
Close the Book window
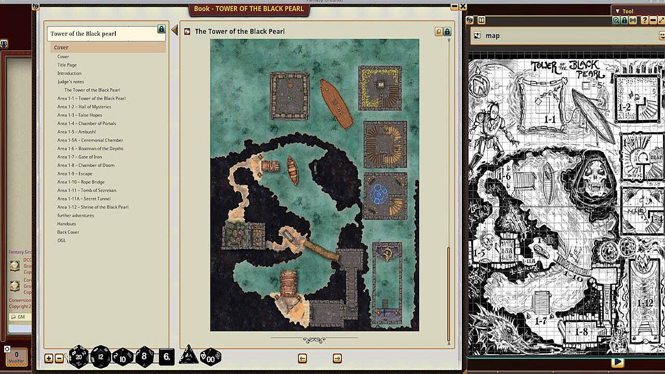click(462, 7)
